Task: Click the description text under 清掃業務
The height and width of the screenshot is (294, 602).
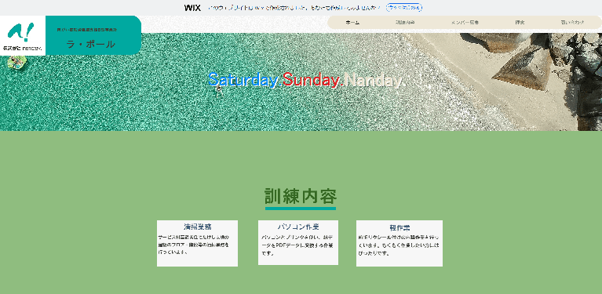Action: (x=194, y=245)
